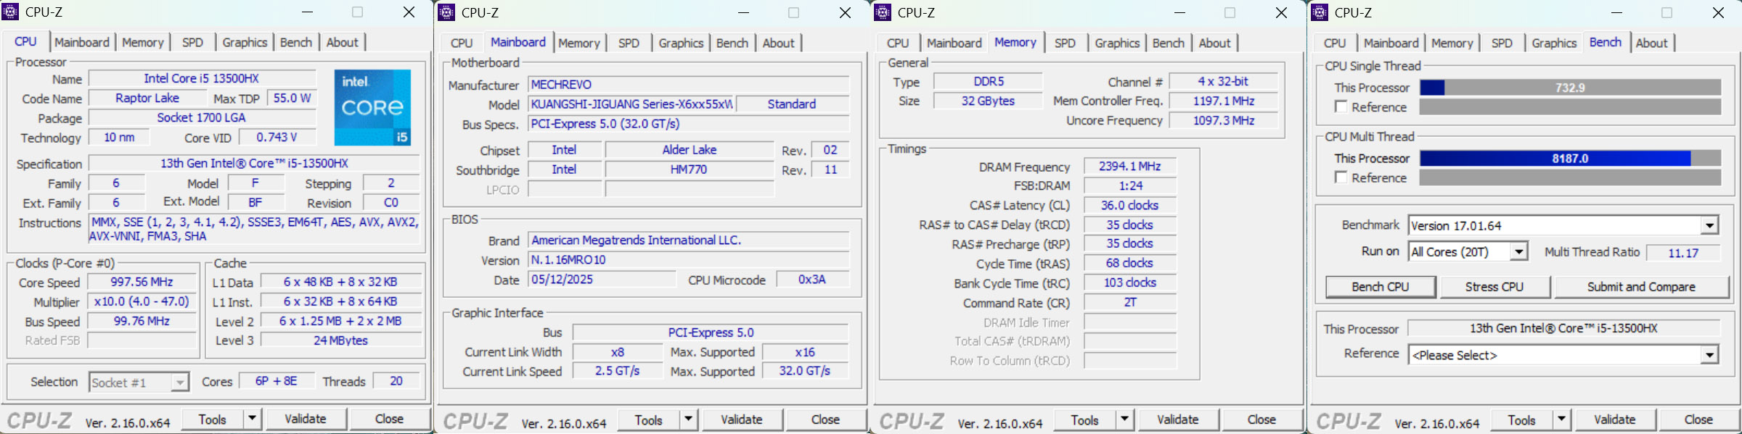1742x434 pixels.
Task: Click the Manufacturer field MECHREVO
Action: pyautogui.click(x=688, y=85)
